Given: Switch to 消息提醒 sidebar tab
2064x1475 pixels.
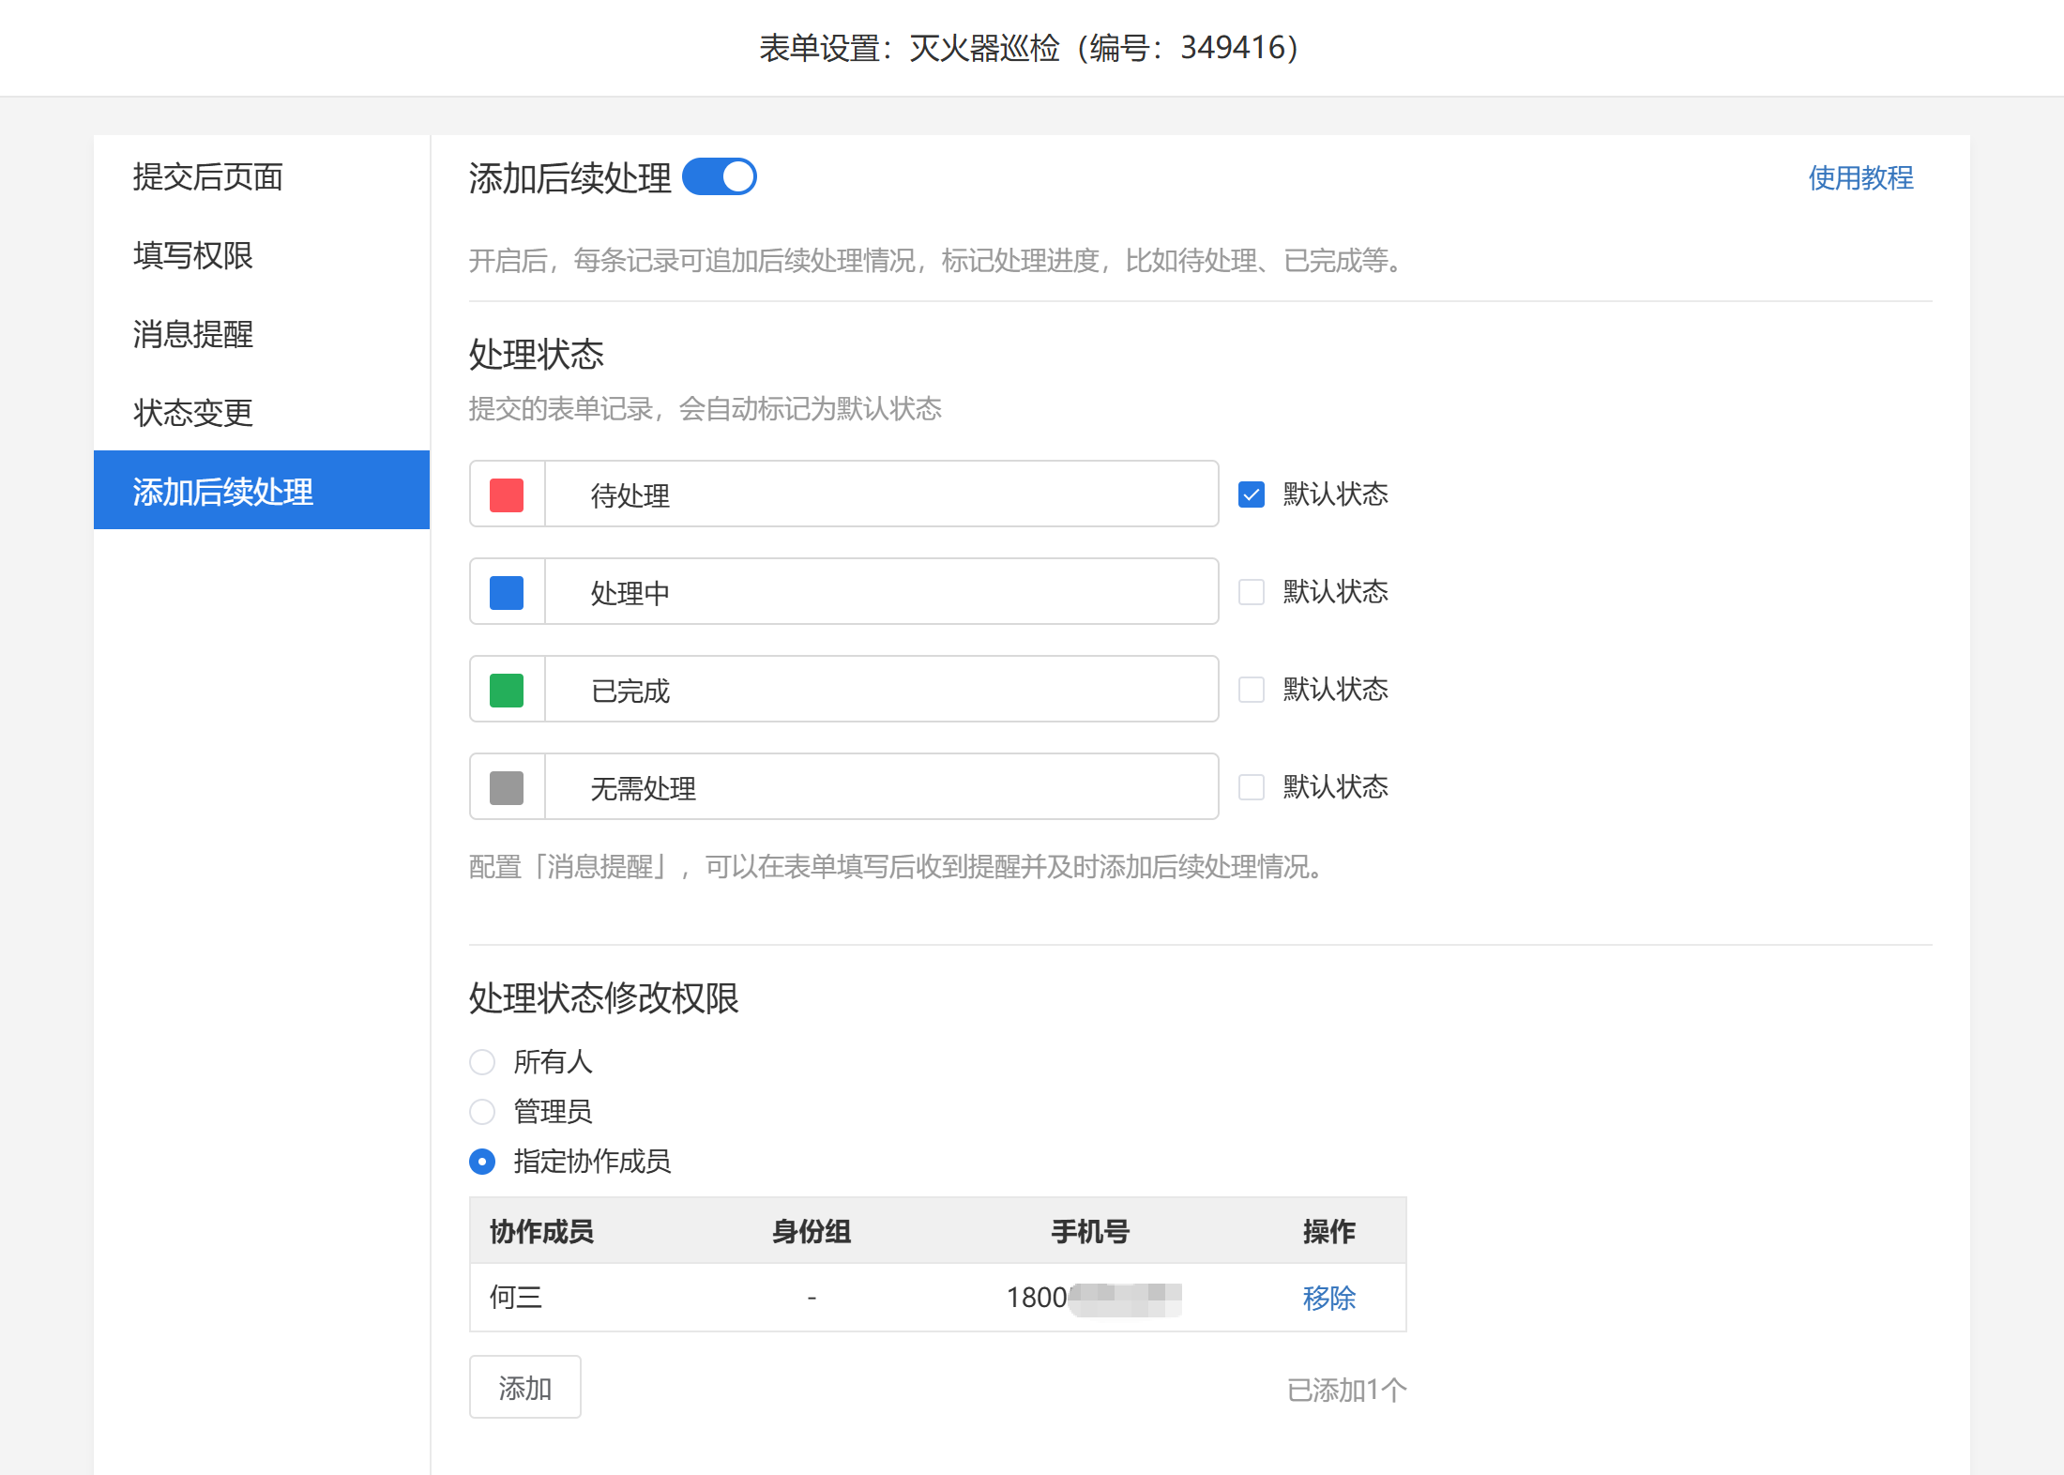Looking at the screenshot, I should (193, 334).
